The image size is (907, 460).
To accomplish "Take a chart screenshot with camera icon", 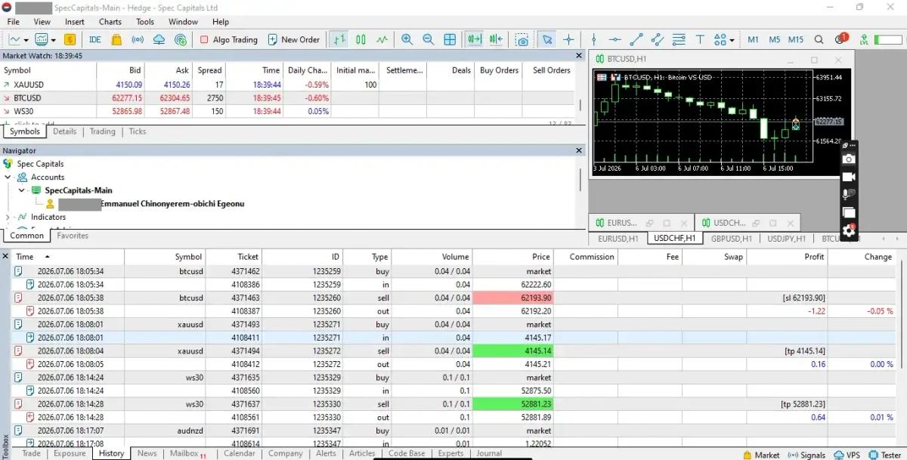I will [x=522, y=39].
